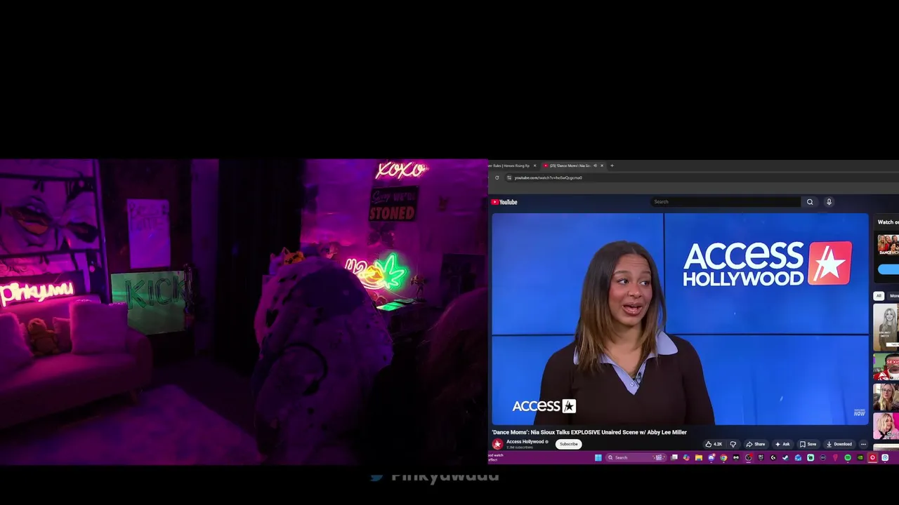The width and height of the screenshot is (899, 505).
Task: Open the more actions three-dot menu under video
Action: [x=863, y=444]
